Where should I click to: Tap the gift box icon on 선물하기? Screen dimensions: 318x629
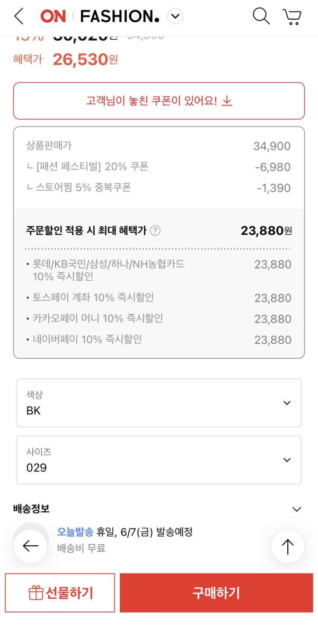click(x=36, y=592)
